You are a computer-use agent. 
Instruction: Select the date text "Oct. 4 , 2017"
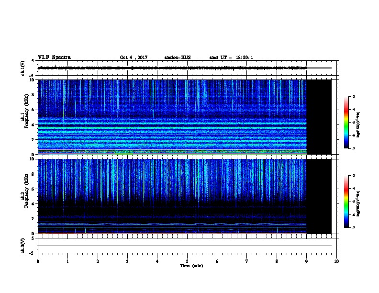134,57
